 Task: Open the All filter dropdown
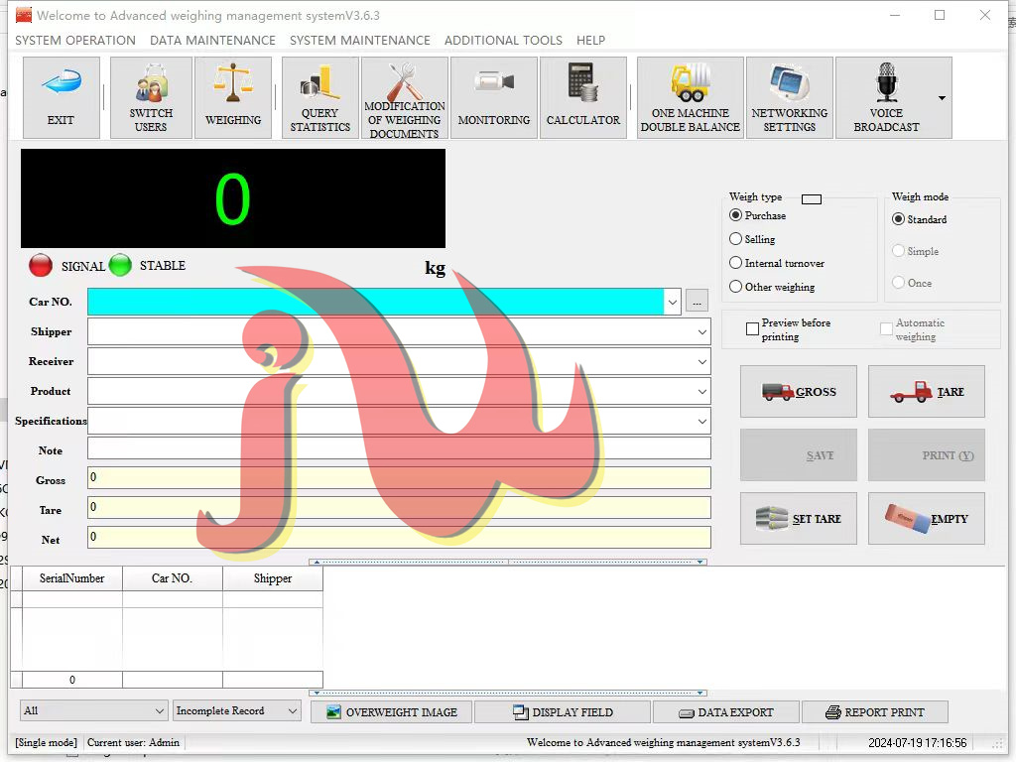pyautogui.click(x=94, y=710)
